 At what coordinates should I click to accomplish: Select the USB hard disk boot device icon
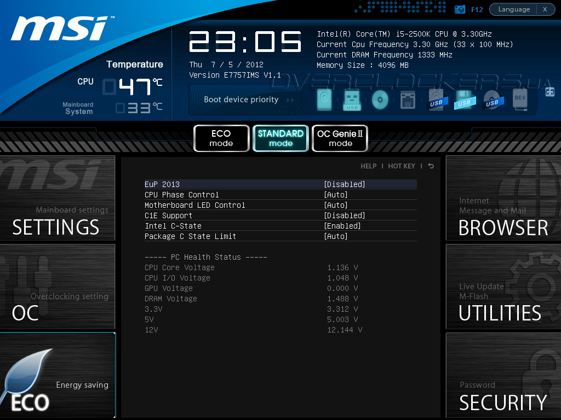(x=437, y=100)
